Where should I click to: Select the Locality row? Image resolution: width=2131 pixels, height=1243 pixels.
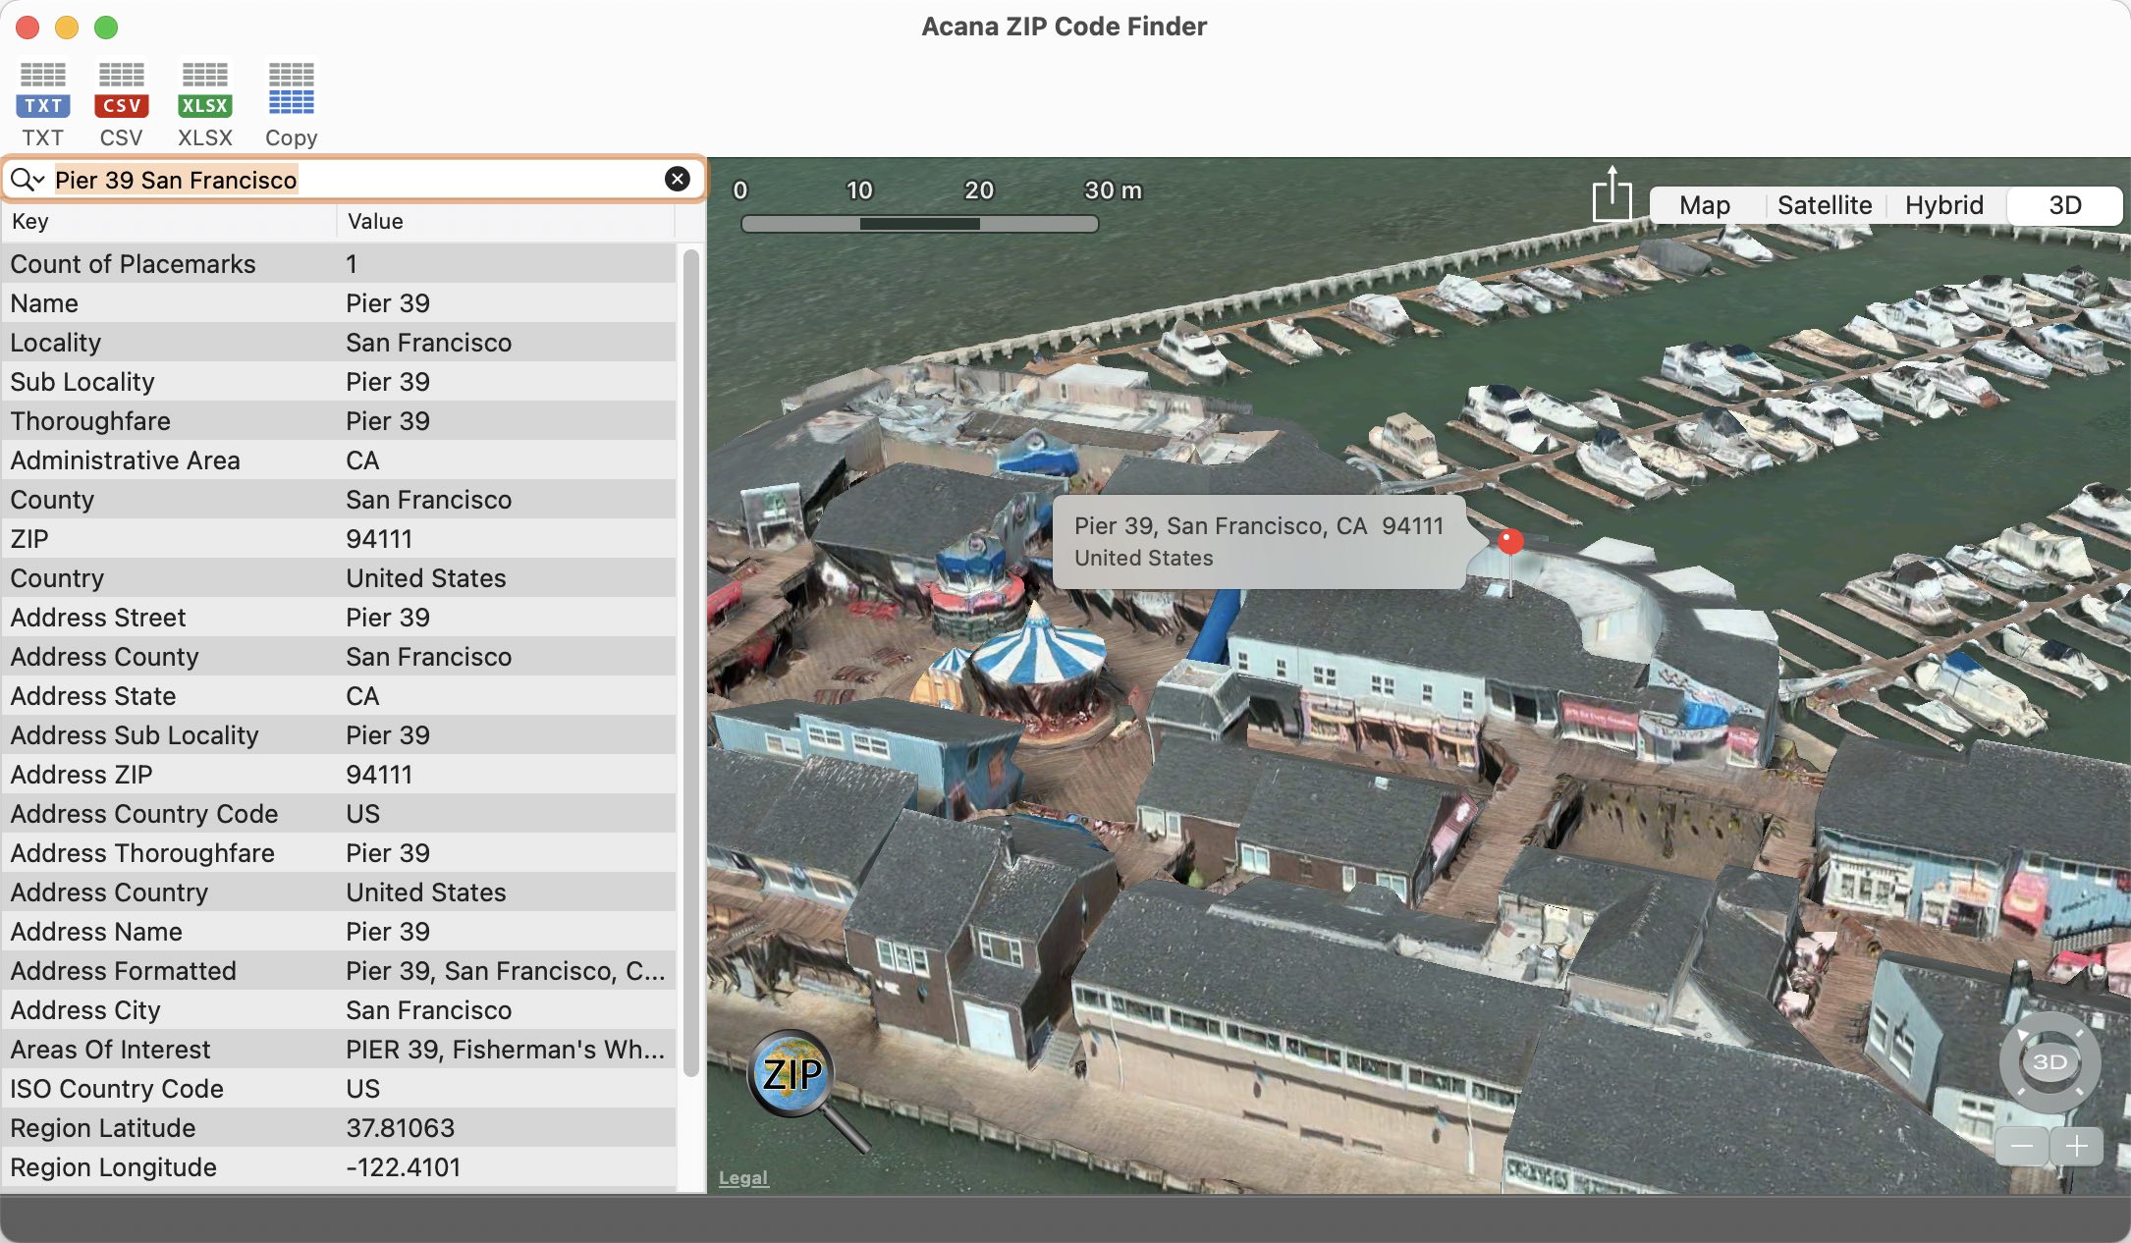coord(339,343)
